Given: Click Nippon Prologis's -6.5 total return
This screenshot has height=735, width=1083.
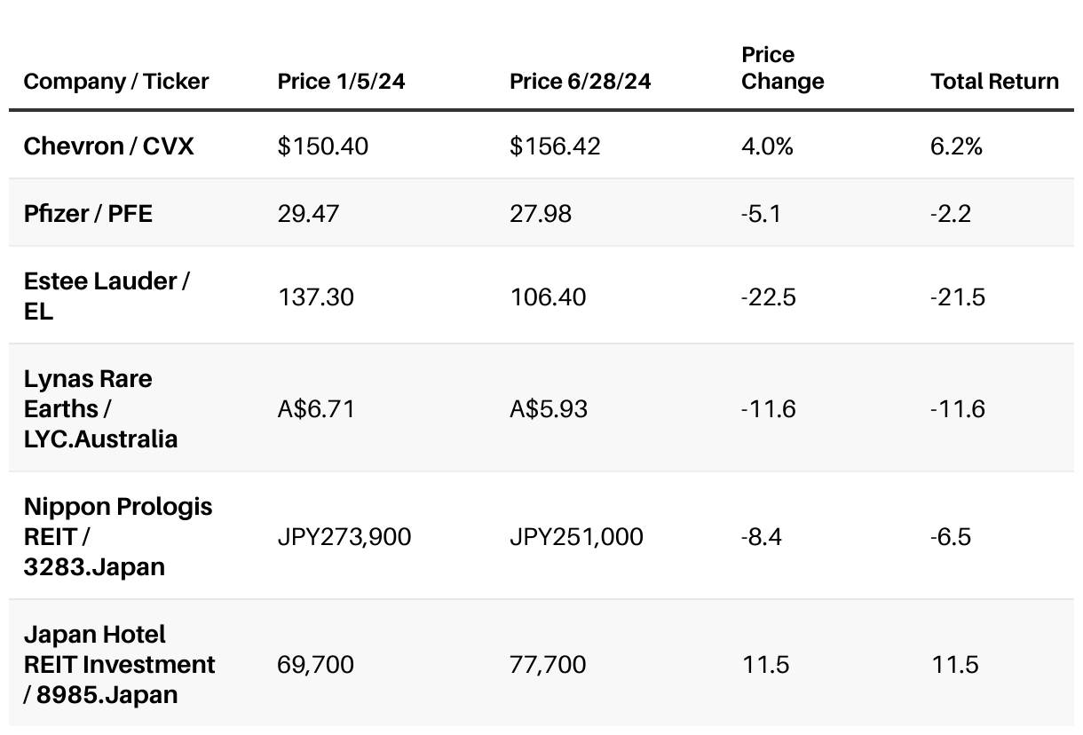Looking at the screenshot, I should pos(951,537).
